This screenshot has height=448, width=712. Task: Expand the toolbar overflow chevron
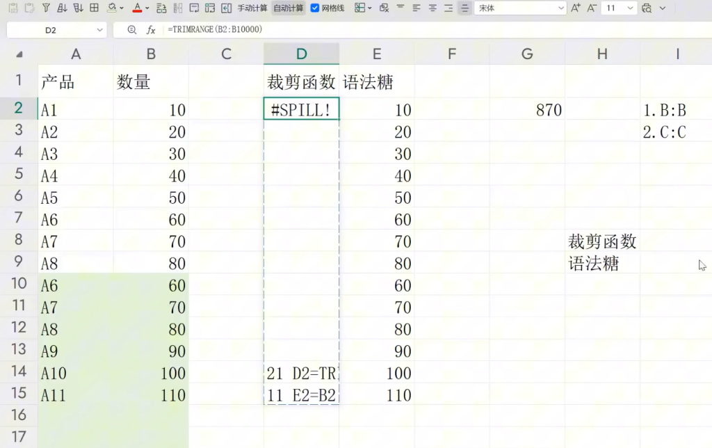point(663,8)
